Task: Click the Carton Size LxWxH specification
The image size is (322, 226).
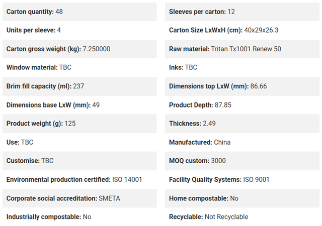Action: [x=242, y=30]
